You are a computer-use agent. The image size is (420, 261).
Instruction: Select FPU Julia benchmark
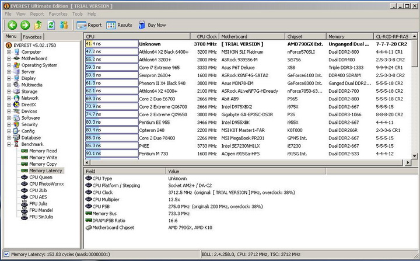[x=38, y=204]
